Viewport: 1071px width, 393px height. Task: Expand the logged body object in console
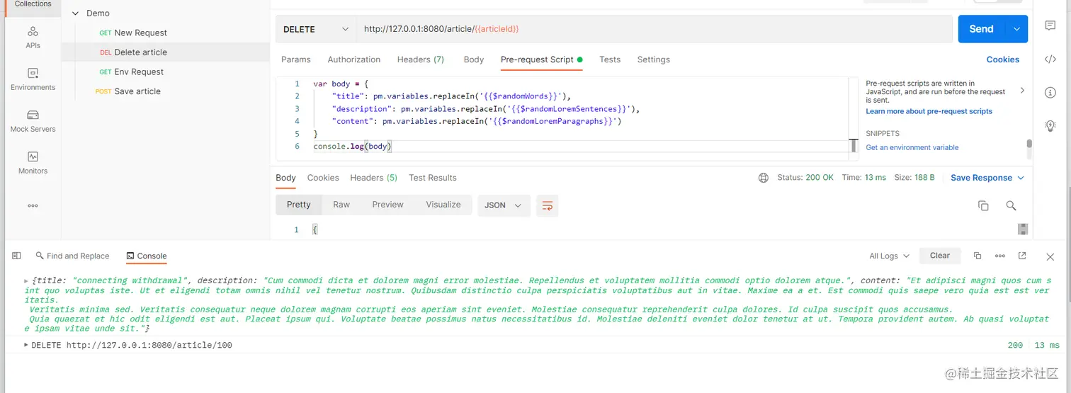click(x=26, y=281)
